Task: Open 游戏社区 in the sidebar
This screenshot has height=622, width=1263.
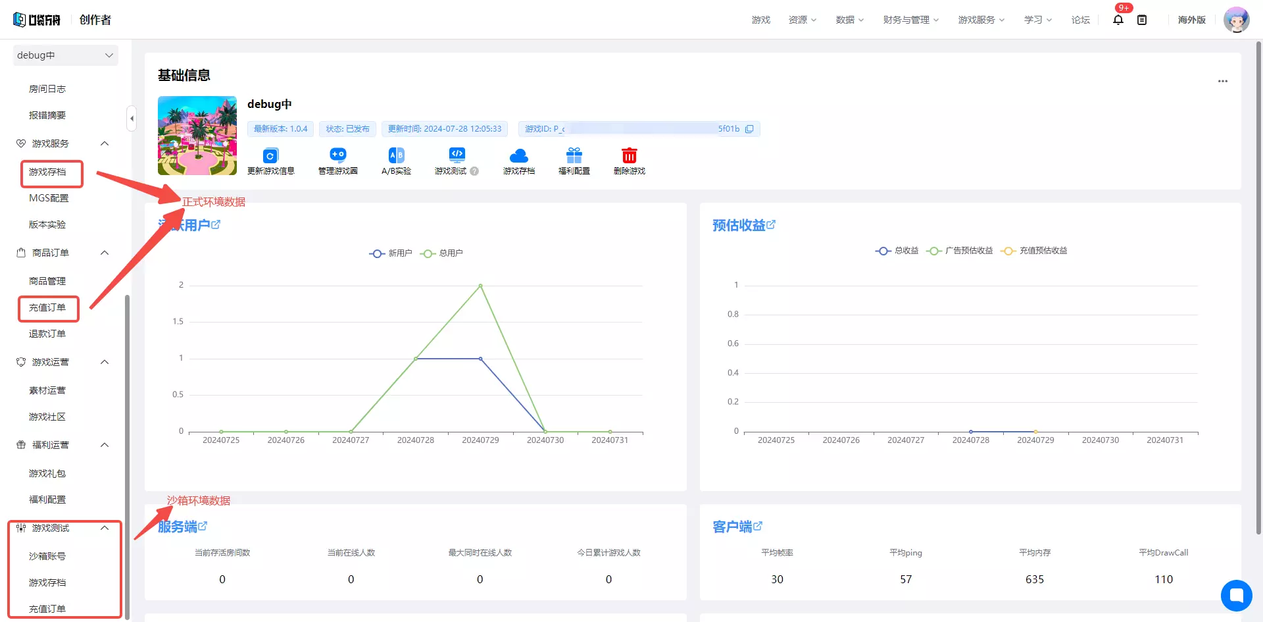Action: (x=47, y=417)
